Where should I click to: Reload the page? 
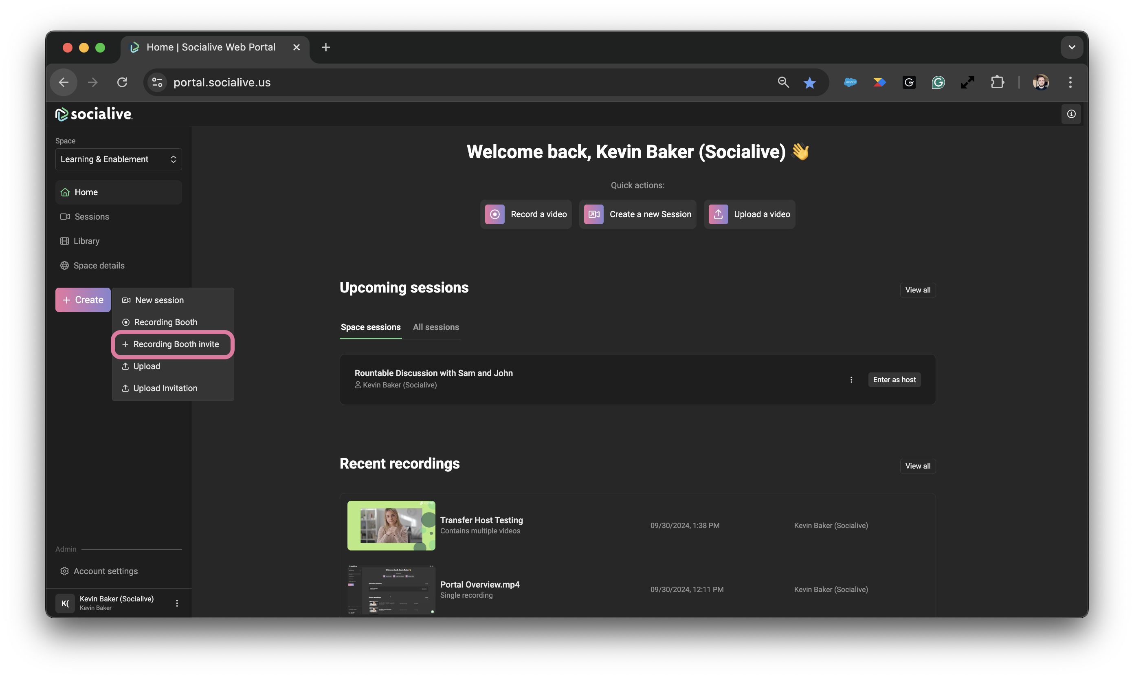click(x=122, y=82)
